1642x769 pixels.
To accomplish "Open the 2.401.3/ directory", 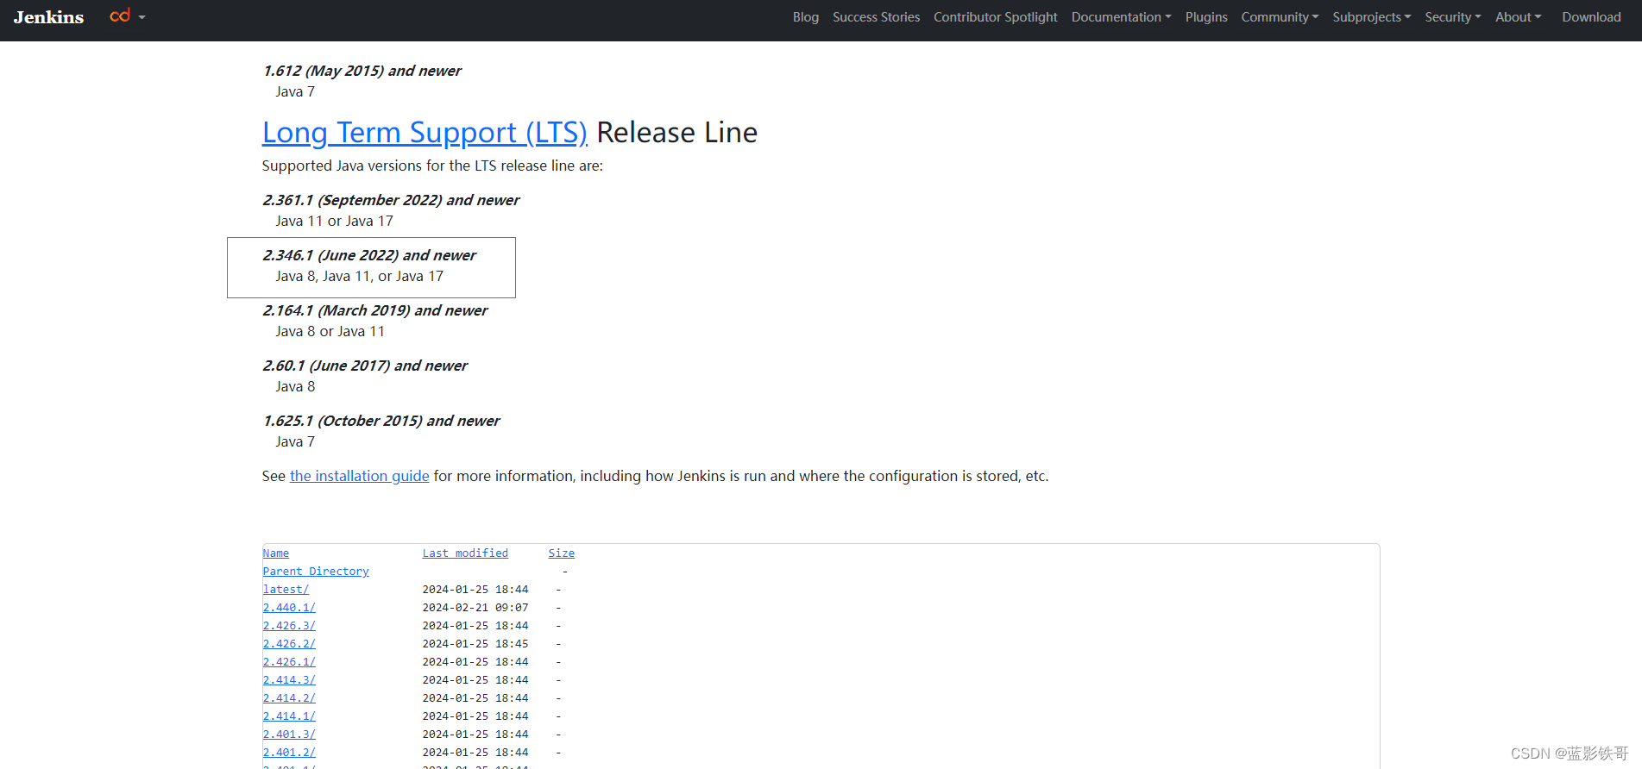I will (289, 735).
